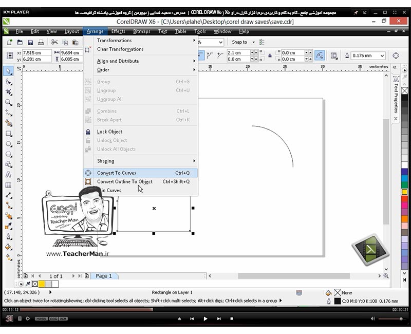This screenshot has height=334, width=411.
Task: Open the KMPlayer preferences gear icon
Action: click(28, 319)
